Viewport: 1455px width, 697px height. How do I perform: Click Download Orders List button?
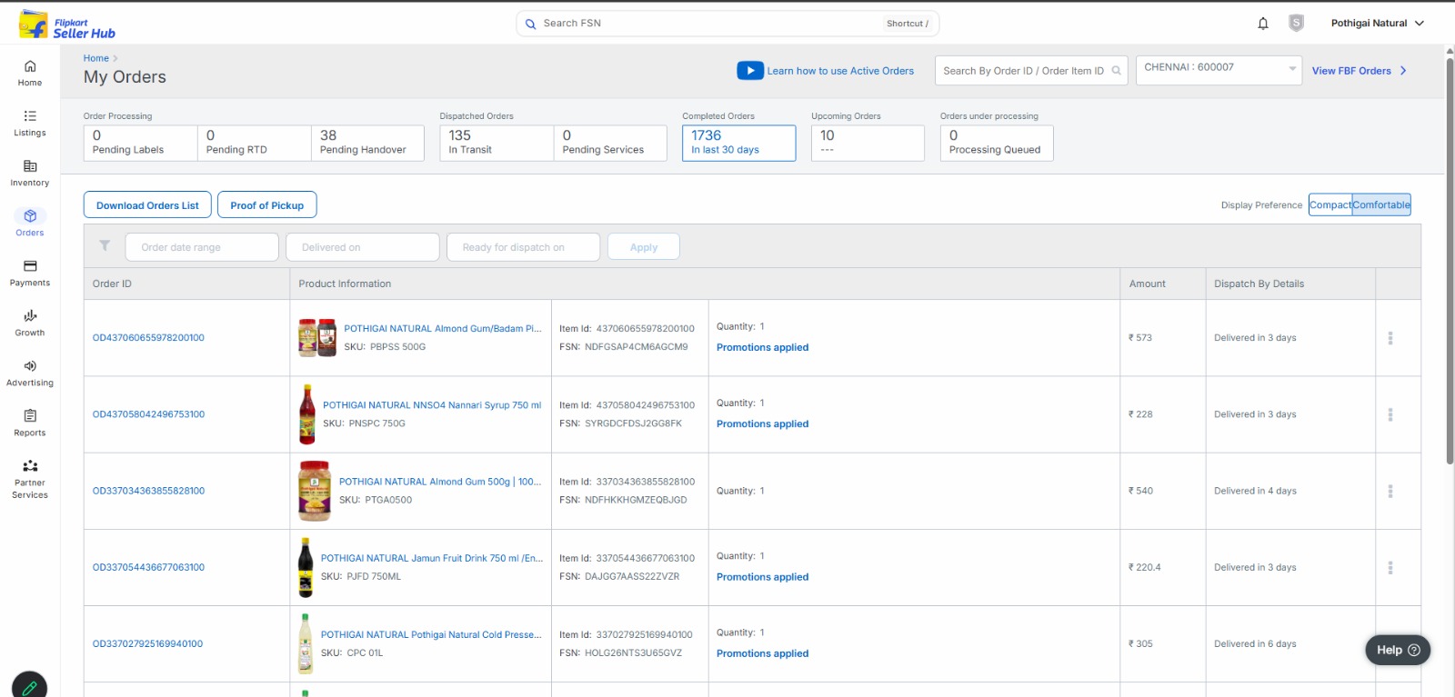click(147, 205)
